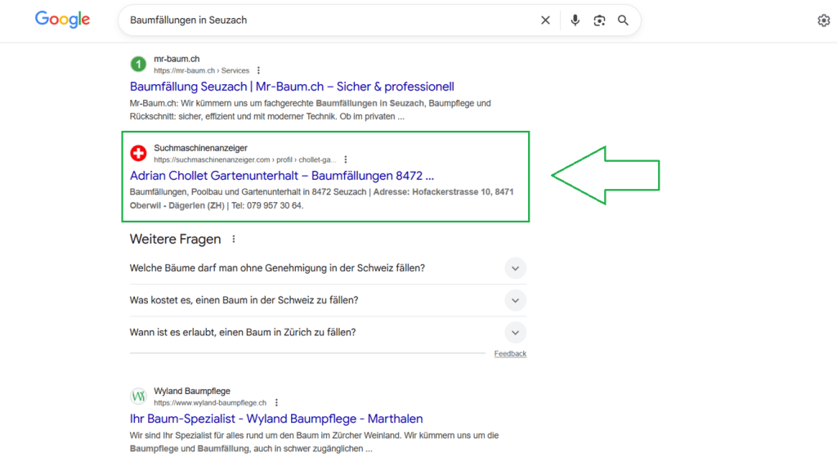Open Google Lens image search
This screenshot has height=471, width=837.
coord(599,20)
